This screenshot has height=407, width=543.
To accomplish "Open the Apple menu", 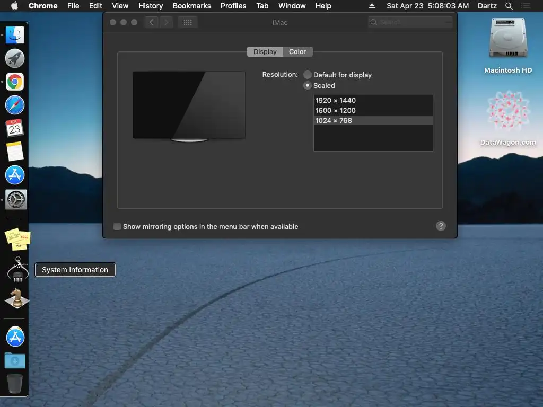I will tap(14, 6).
